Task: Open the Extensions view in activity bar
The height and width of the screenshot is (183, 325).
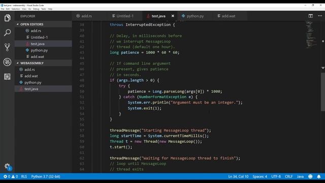Action: pyautogui.click(x=7, y=77)
